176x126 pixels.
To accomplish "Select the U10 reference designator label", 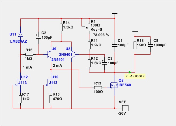I will [x=55, y=77].
